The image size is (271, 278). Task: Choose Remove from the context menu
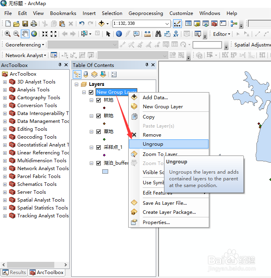(x=169, y=135)
